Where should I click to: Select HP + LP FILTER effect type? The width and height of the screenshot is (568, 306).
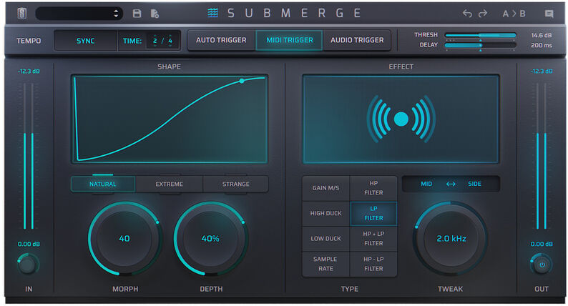373,239
